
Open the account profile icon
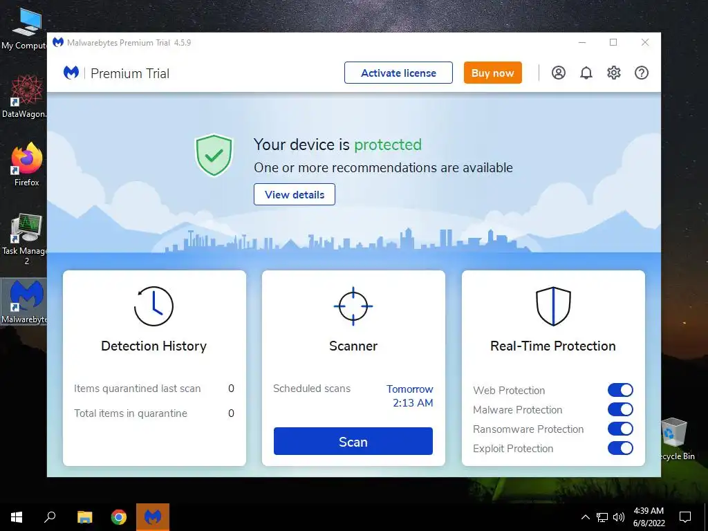(x=558, y=73)
